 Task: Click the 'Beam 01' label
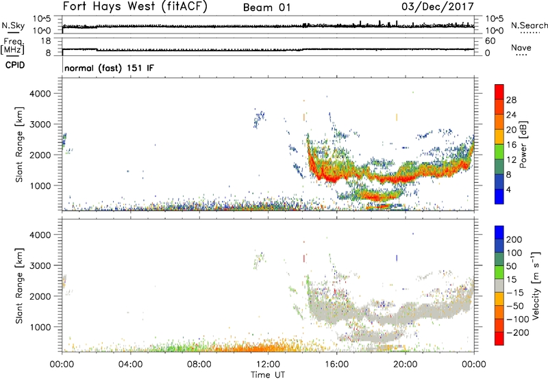pos(266,8)
